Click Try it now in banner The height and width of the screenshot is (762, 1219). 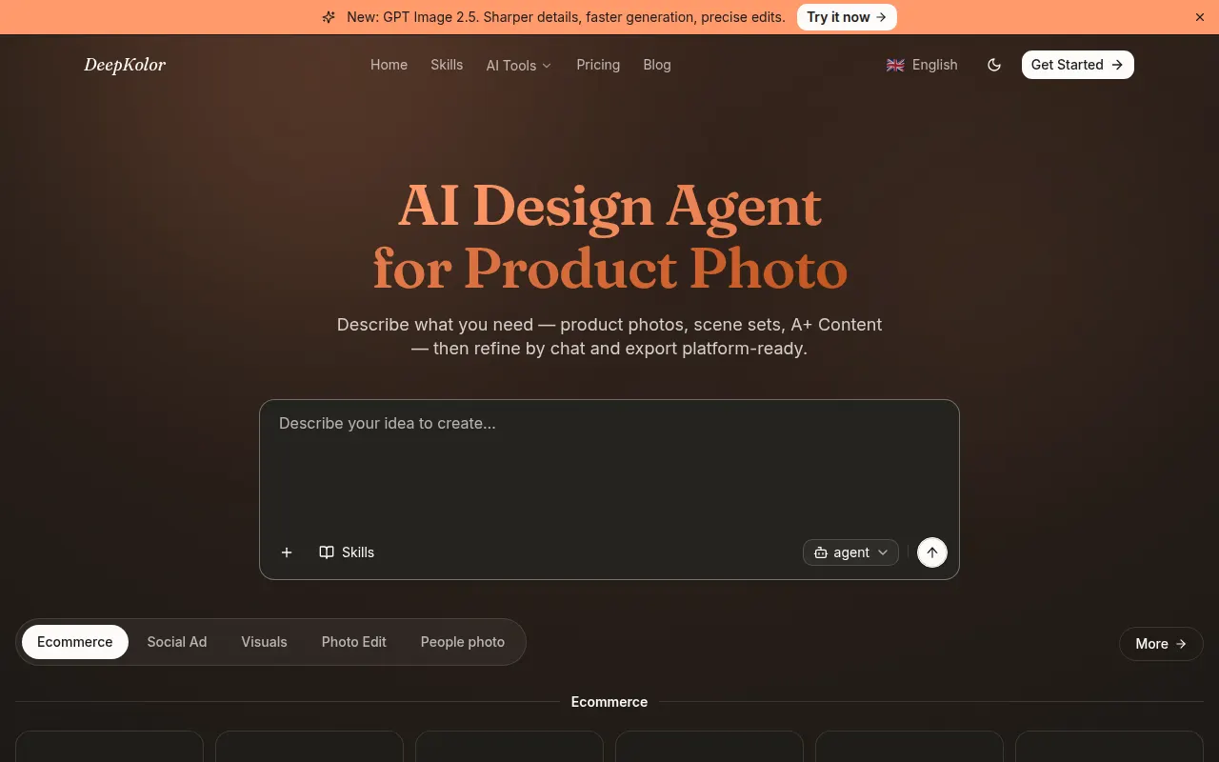pos(847,17)
